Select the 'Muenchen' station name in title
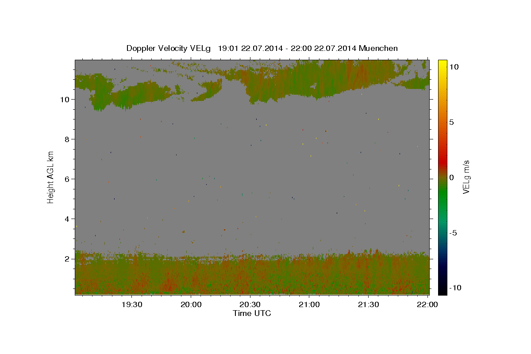 [x=378, y=48]
